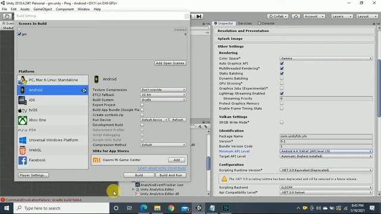
Task: Toggle Auto Graphics API checkbox
Action: [282, 64]
